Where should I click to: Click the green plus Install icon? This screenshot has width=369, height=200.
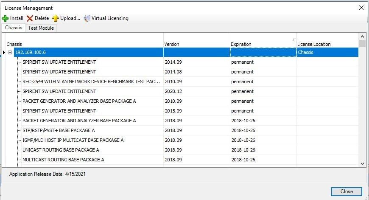(x=6, y=18)
